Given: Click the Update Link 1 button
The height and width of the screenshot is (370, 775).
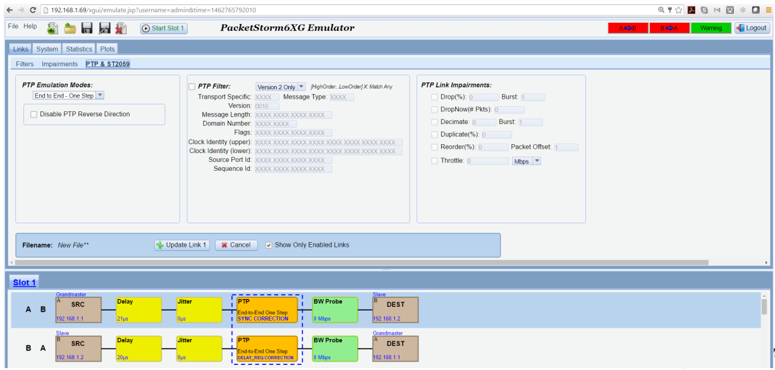Looking at the screenshot, I should coord(181,245).
